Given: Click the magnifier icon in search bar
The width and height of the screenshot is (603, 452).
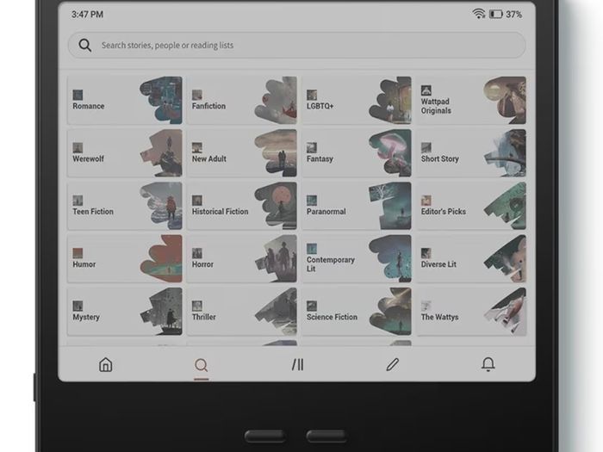Looking at the screenshot, I should tap(85, 46).
